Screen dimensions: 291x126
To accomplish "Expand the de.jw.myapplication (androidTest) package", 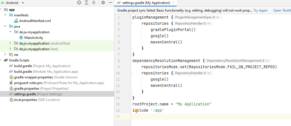I will (x=10, y=43).
